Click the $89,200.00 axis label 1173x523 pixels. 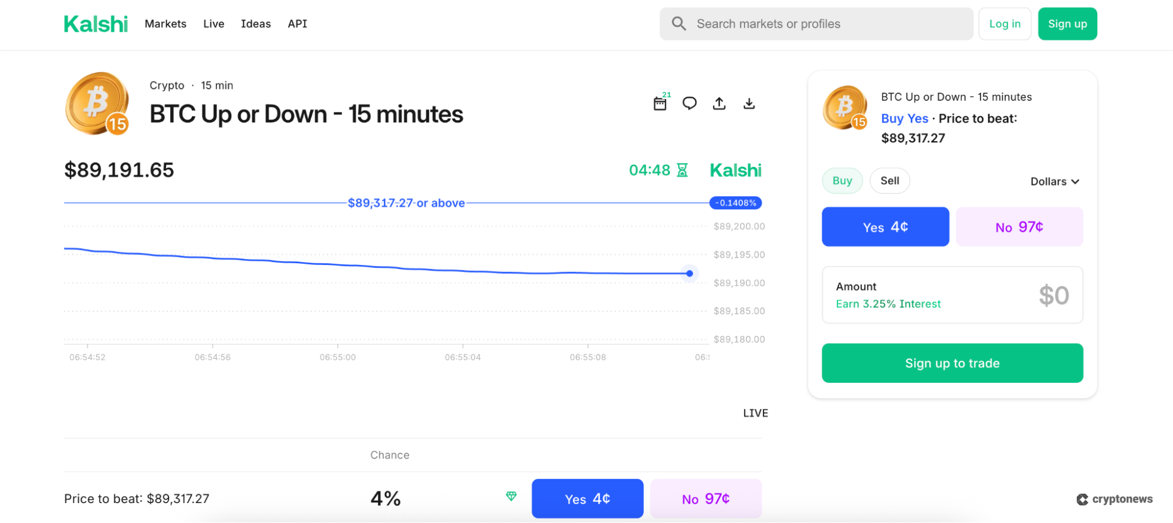click(739, 226)
